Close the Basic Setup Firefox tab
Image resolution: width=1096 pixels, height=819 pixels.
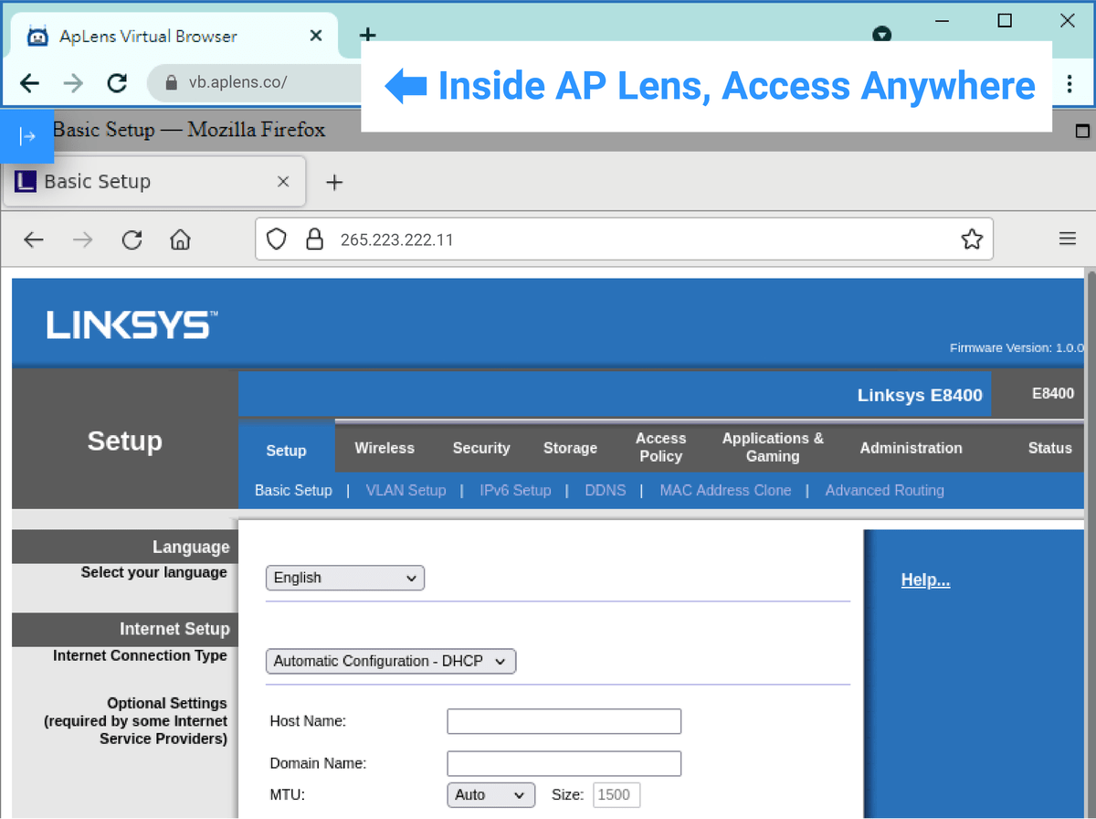pyautogui.click(x=283, y=182)
